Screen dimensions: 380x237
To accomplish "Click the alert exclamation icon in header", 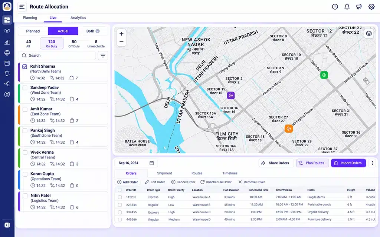I will [x=335, y=7].
